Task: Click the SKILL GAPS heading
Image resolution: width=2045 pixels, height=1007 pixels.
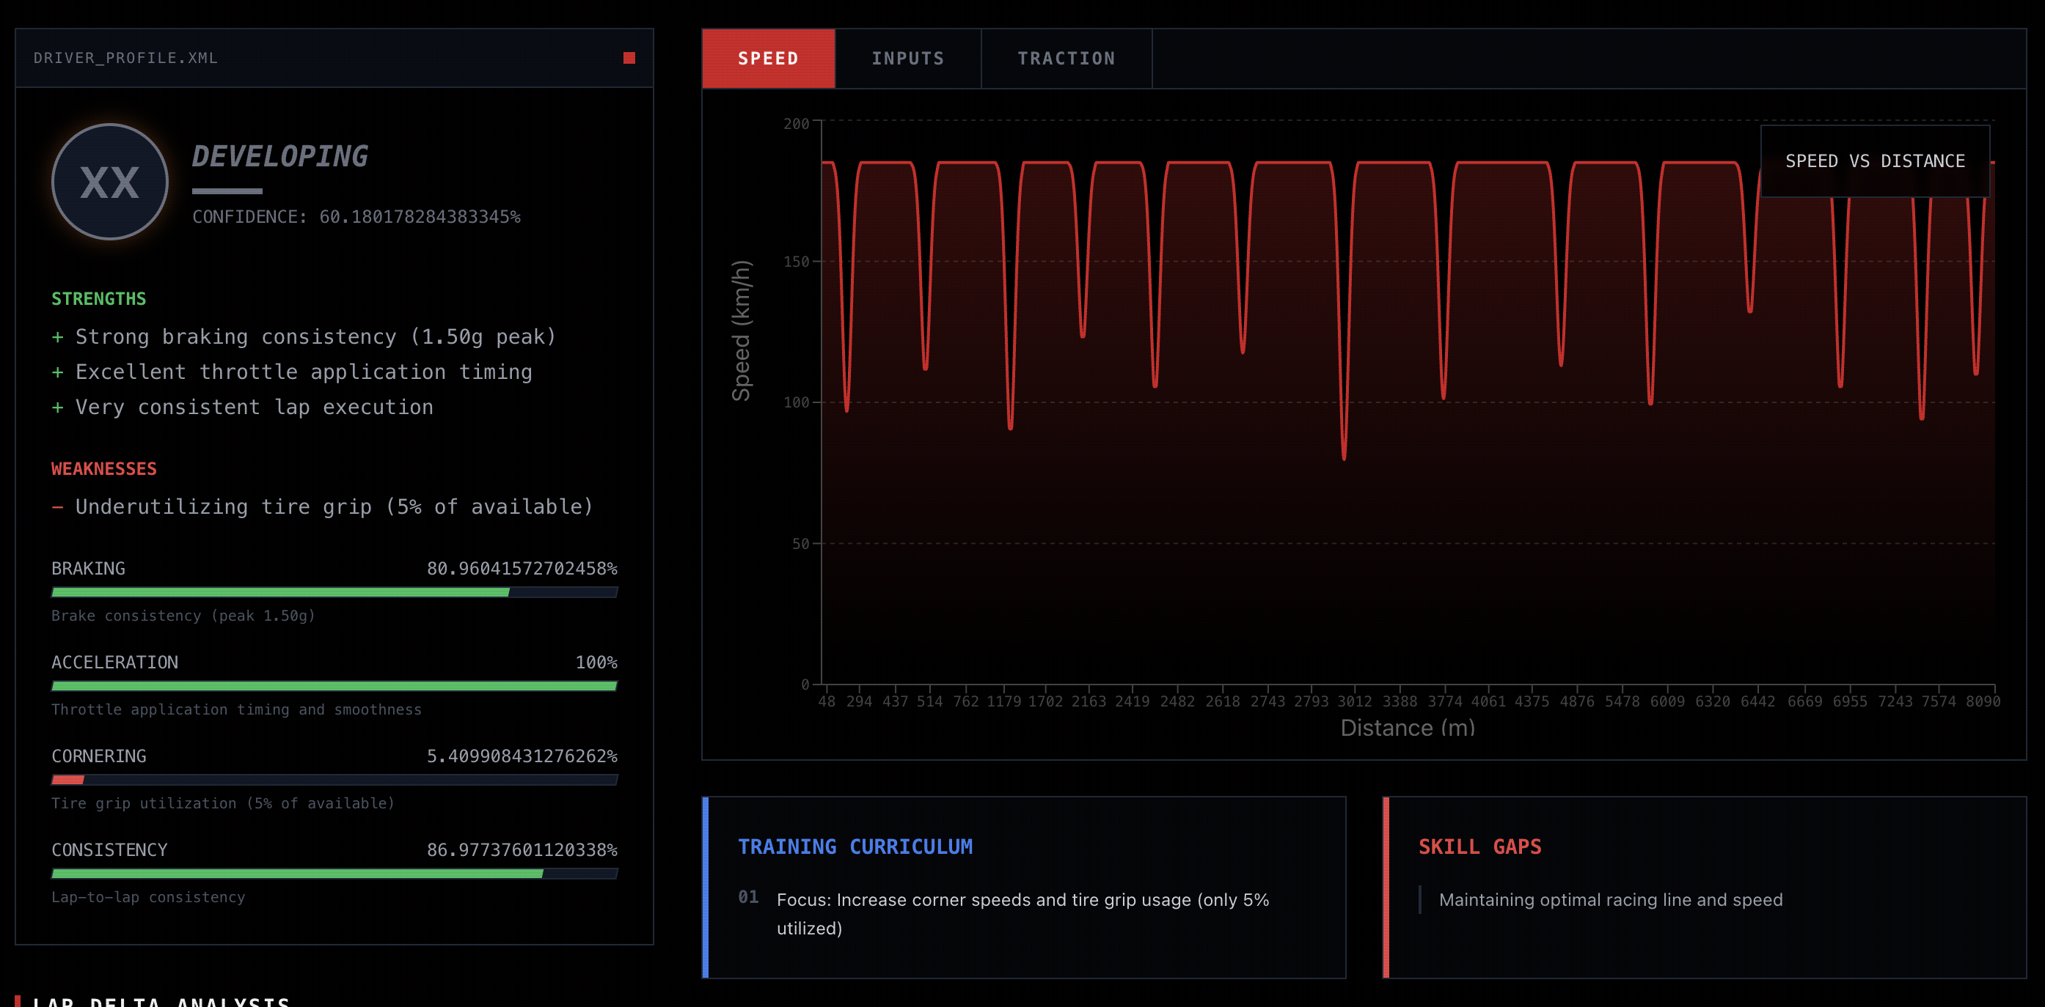Action: click(1479, 846)
